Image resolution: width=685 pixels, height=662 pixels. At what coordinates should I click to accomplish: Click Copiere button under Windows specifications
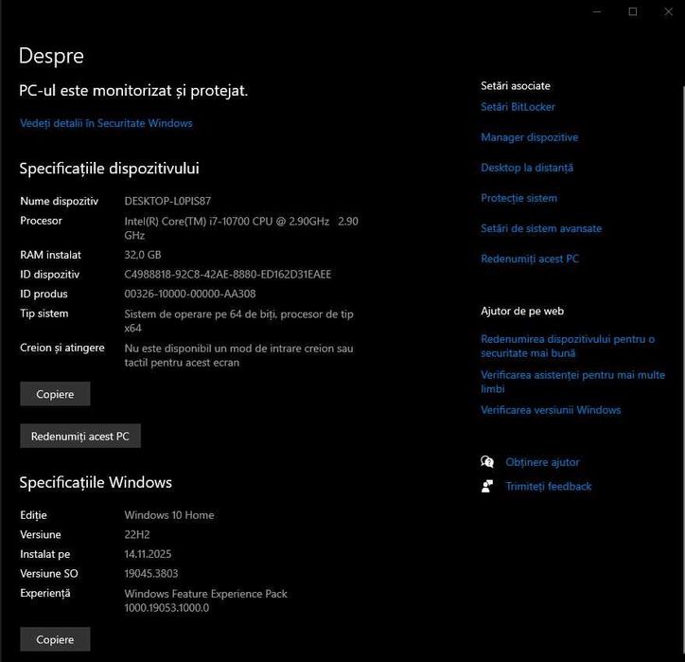(55, 639)
